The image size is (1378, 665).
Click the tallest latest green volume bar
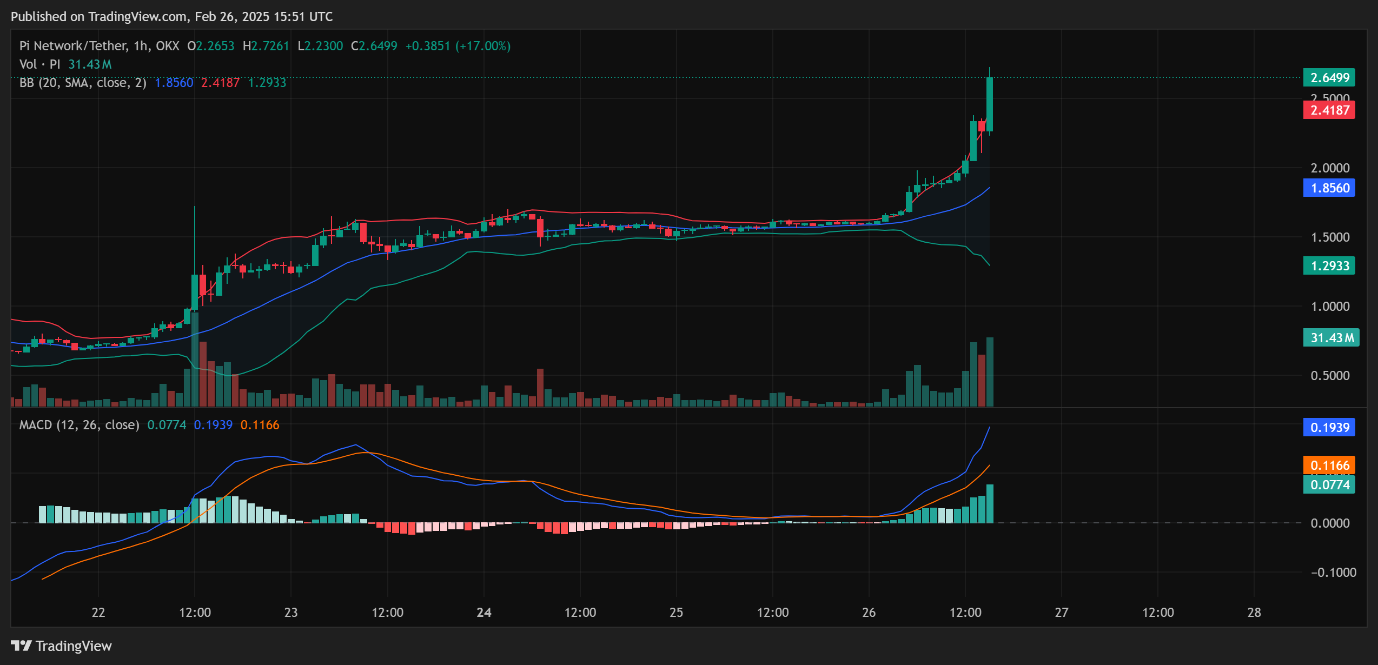point(990,373)
